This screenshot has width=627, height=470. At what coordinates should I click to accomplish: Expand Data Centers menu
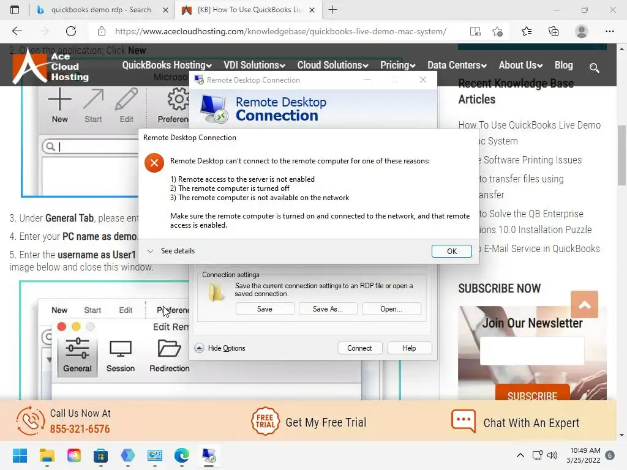point(457,65)
